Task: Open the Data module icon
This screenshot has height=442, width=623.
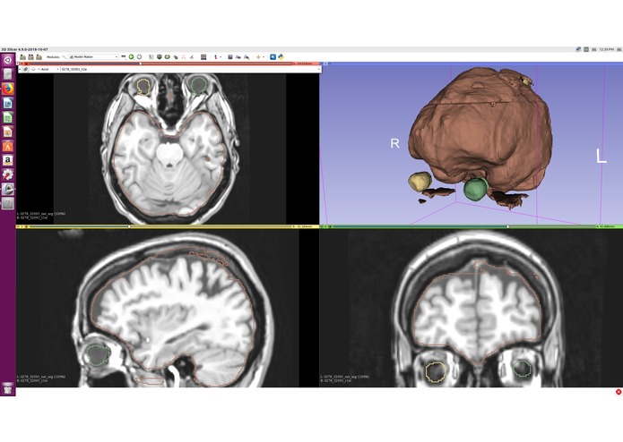Action: 151,57
